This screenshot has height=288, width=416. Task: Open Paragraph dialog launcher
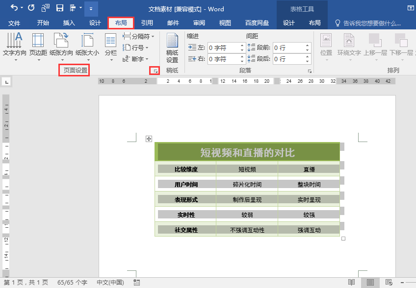(x=310, y=71)
